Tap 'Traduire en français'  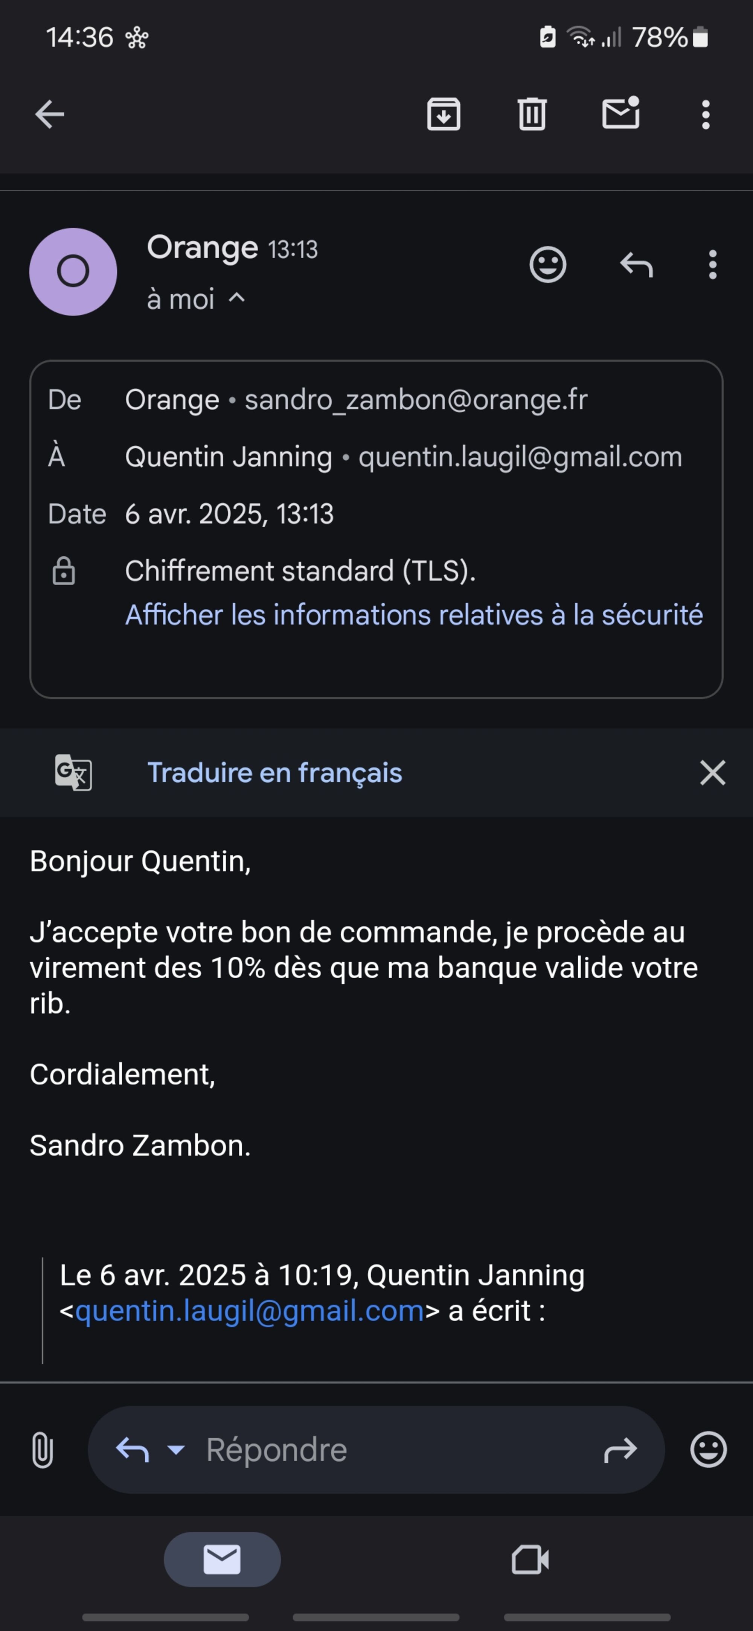coord(274,772)
